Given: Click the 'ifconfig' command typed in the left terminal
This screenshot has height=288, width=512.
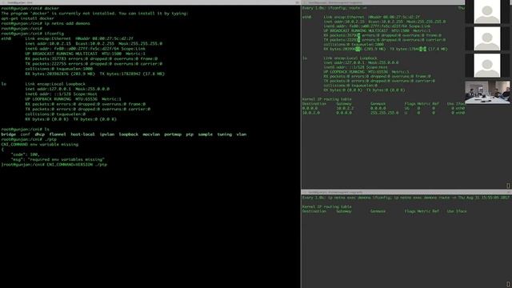Looking at the screenshot, I should pos(54,34).
